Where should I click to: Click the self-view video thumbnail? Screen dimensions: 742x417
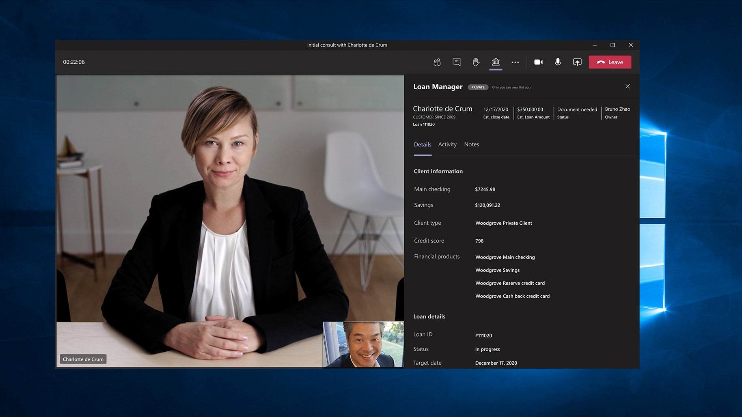[x=363, y=344]
